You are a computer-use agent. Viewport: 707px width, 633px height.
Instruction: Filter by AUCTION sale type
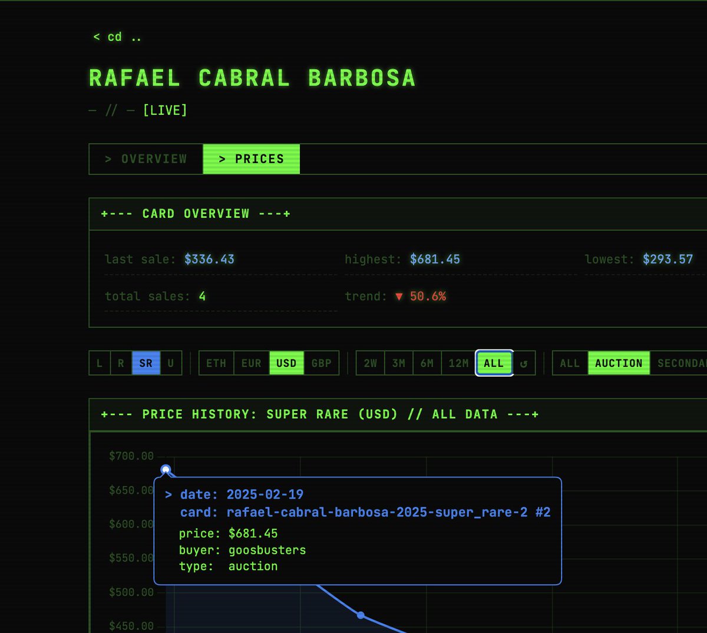point(619,363)
